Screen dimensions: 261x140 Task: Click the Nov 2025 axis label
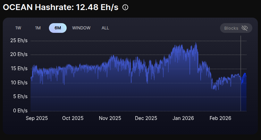click(110, 118)
